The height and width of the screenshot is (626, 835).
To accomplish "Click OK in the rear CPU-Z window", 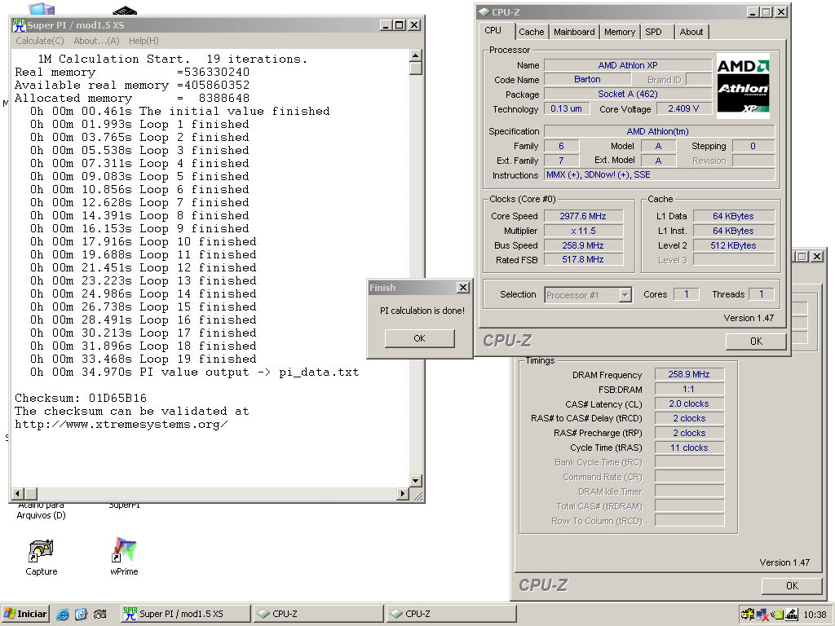I will [x=793, y=585].
